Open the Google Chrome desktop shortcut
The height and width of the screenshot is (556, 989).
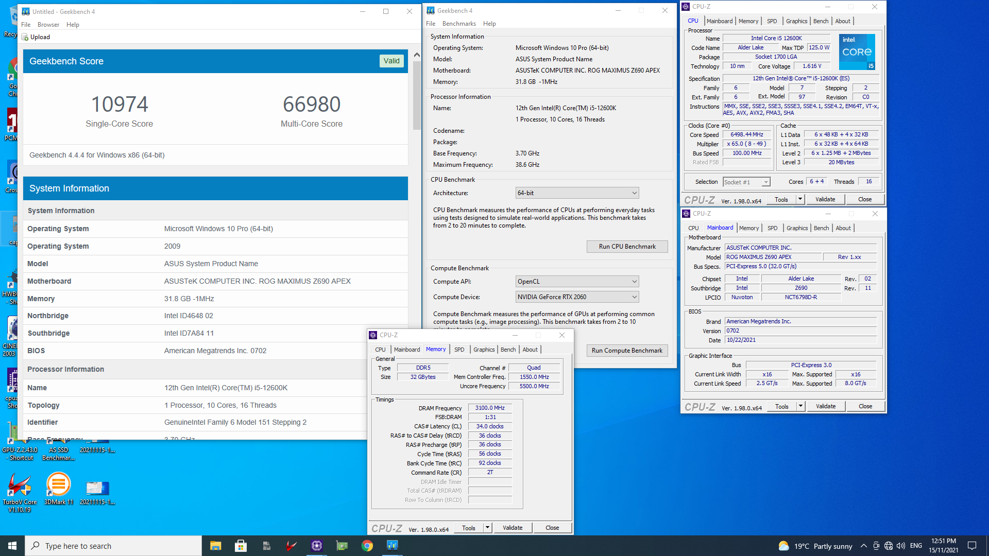12,77
